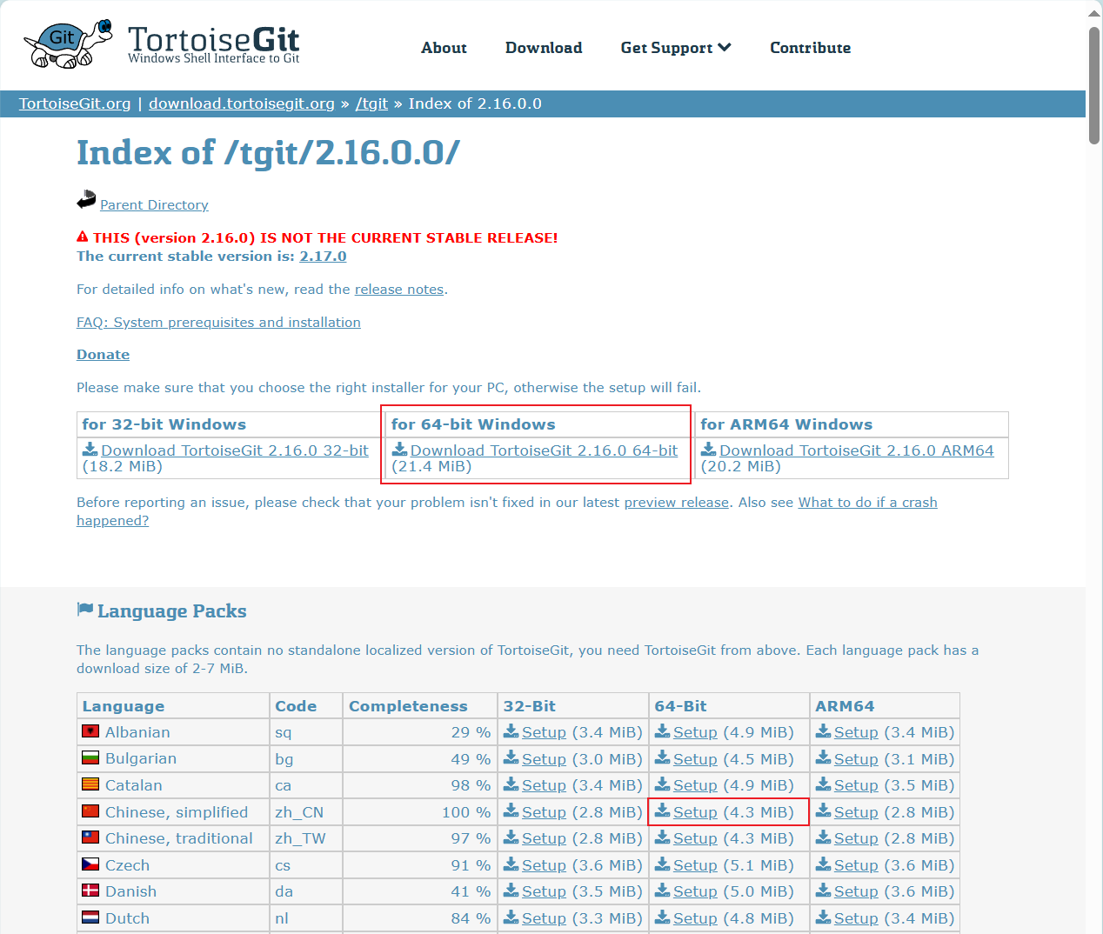Click download icon for Danish 64-Bit setup
The image size is (1103, 934).
pyautogui.click(x=663, y=891)
